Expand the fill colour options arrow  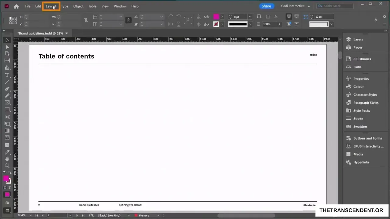[x=222, y=17]
